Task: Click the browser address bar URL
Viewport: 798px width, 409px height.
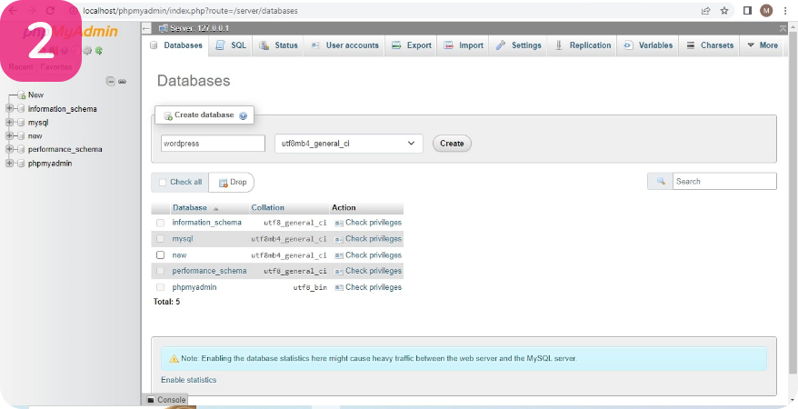Action: pyautogui.click(x=191, y=11)
